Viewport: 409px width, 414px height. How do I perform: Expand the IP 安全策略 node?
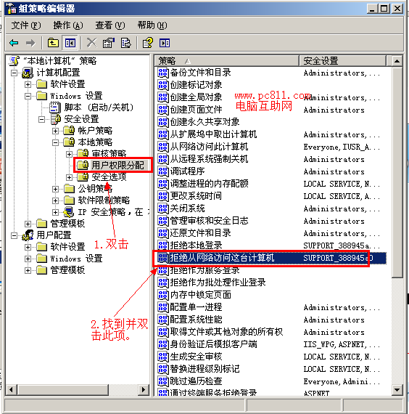tap(55, 212)
